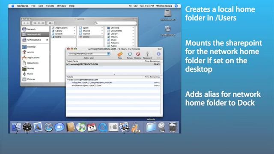This screenshot has width=274, height=154.
Task: Open Finder Action gear dropdown
Action: point(51,23)
